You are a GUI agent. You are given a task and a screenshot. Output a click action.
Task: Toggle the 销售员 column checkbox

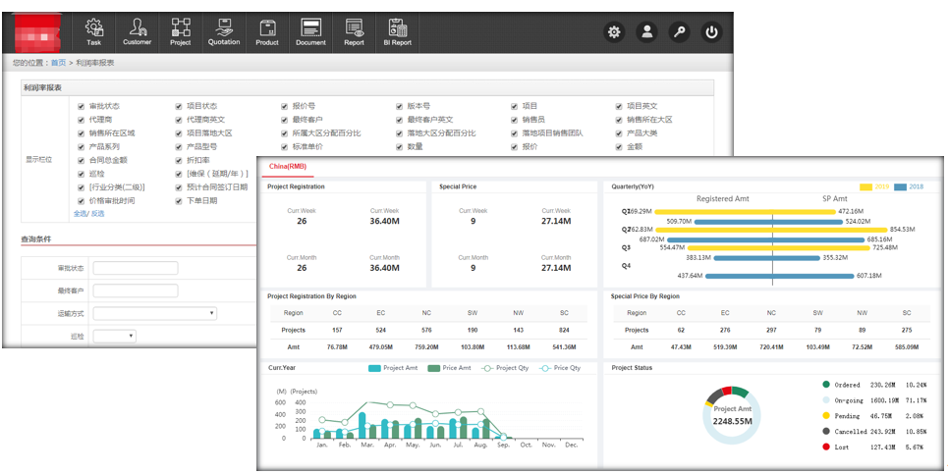click(515, 120)
